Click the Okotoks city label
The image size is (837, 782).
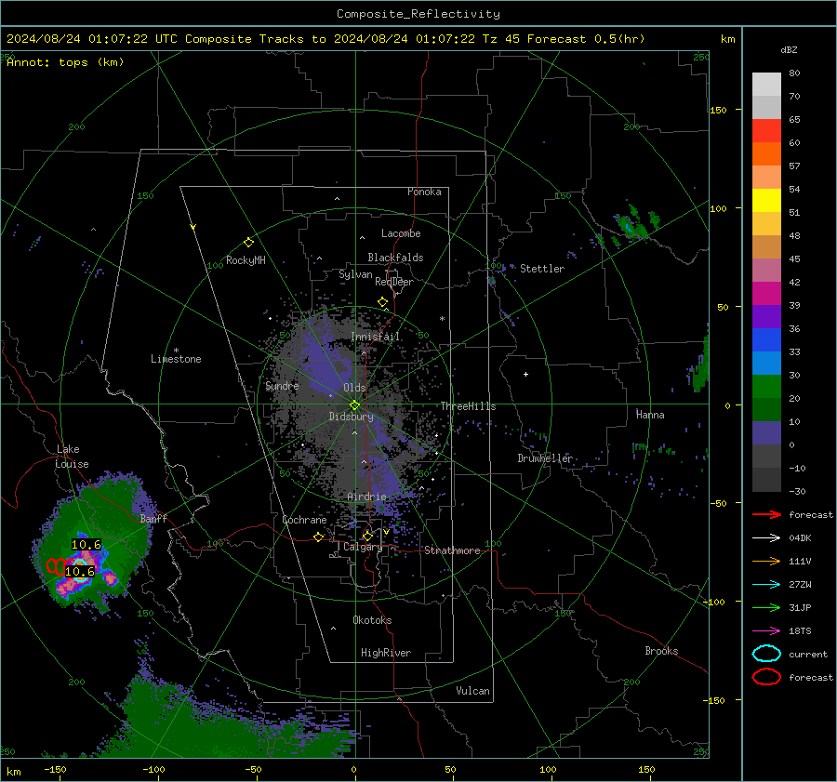[372, 620]
